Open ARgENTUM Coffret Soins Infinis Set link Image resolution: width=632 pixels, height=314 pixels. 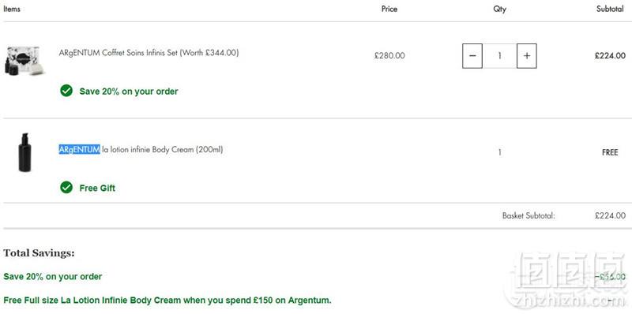[x=149, y=53]
